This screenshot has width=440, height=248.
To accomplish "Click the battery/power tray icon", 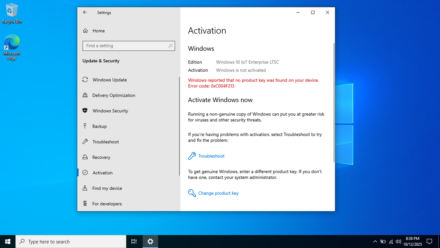I will pos(383,241).
